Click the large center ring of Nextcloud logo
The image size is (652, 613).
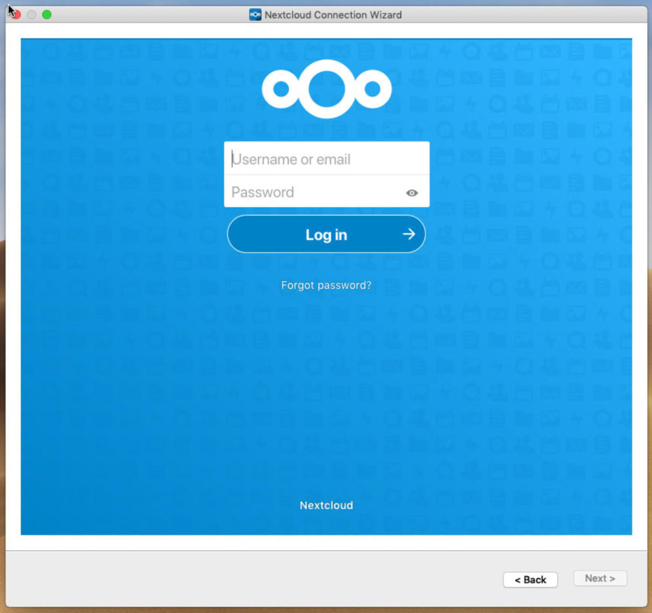pos(326,89)
